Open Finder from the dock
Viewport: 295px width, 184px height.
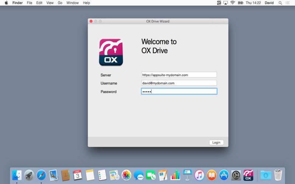(x=17, y=175)
